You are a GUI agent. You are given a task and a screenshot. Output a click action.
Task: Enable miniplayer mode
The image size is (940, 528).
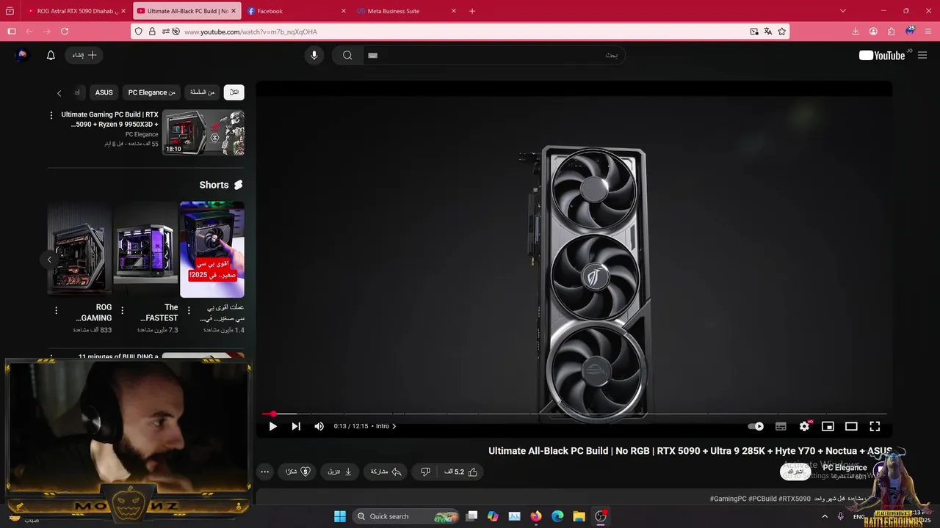pyautogui.click(x=828, y=426)
